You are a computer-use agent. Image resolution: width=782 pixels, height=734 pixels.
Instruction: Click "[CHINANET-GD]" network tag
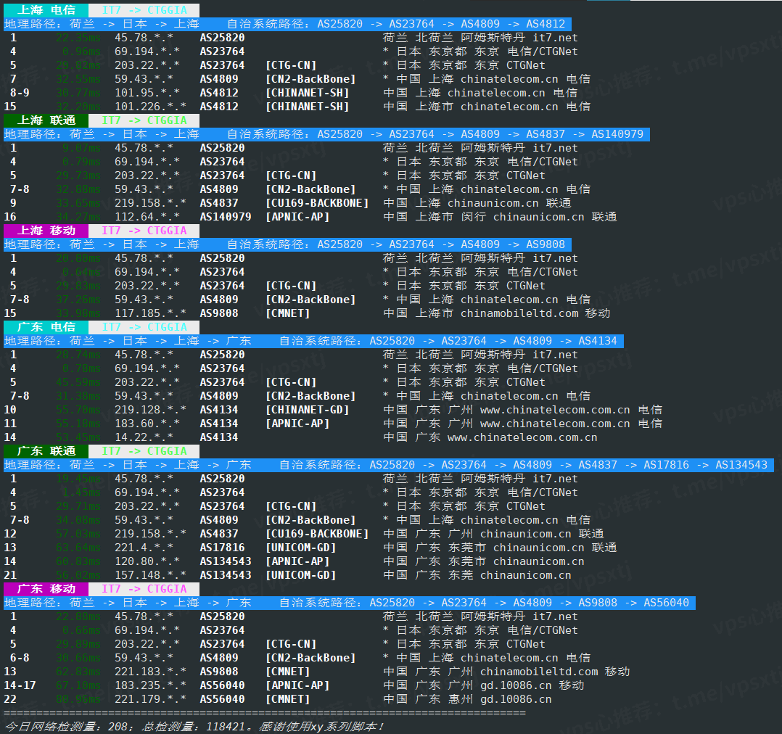(308, 410)
